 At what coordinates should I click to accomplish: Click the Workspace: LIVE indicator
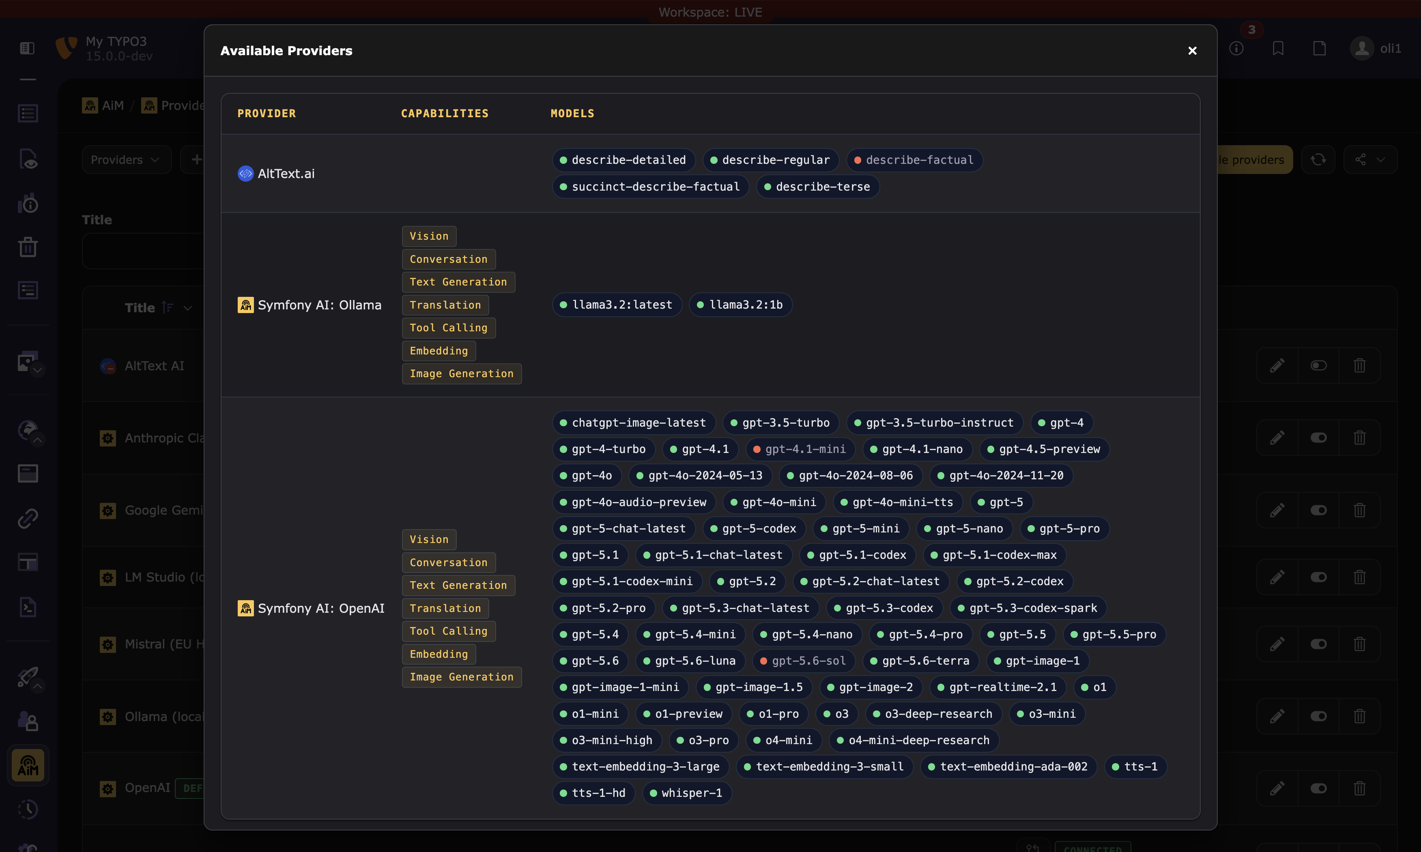click(x=710, y=12)
